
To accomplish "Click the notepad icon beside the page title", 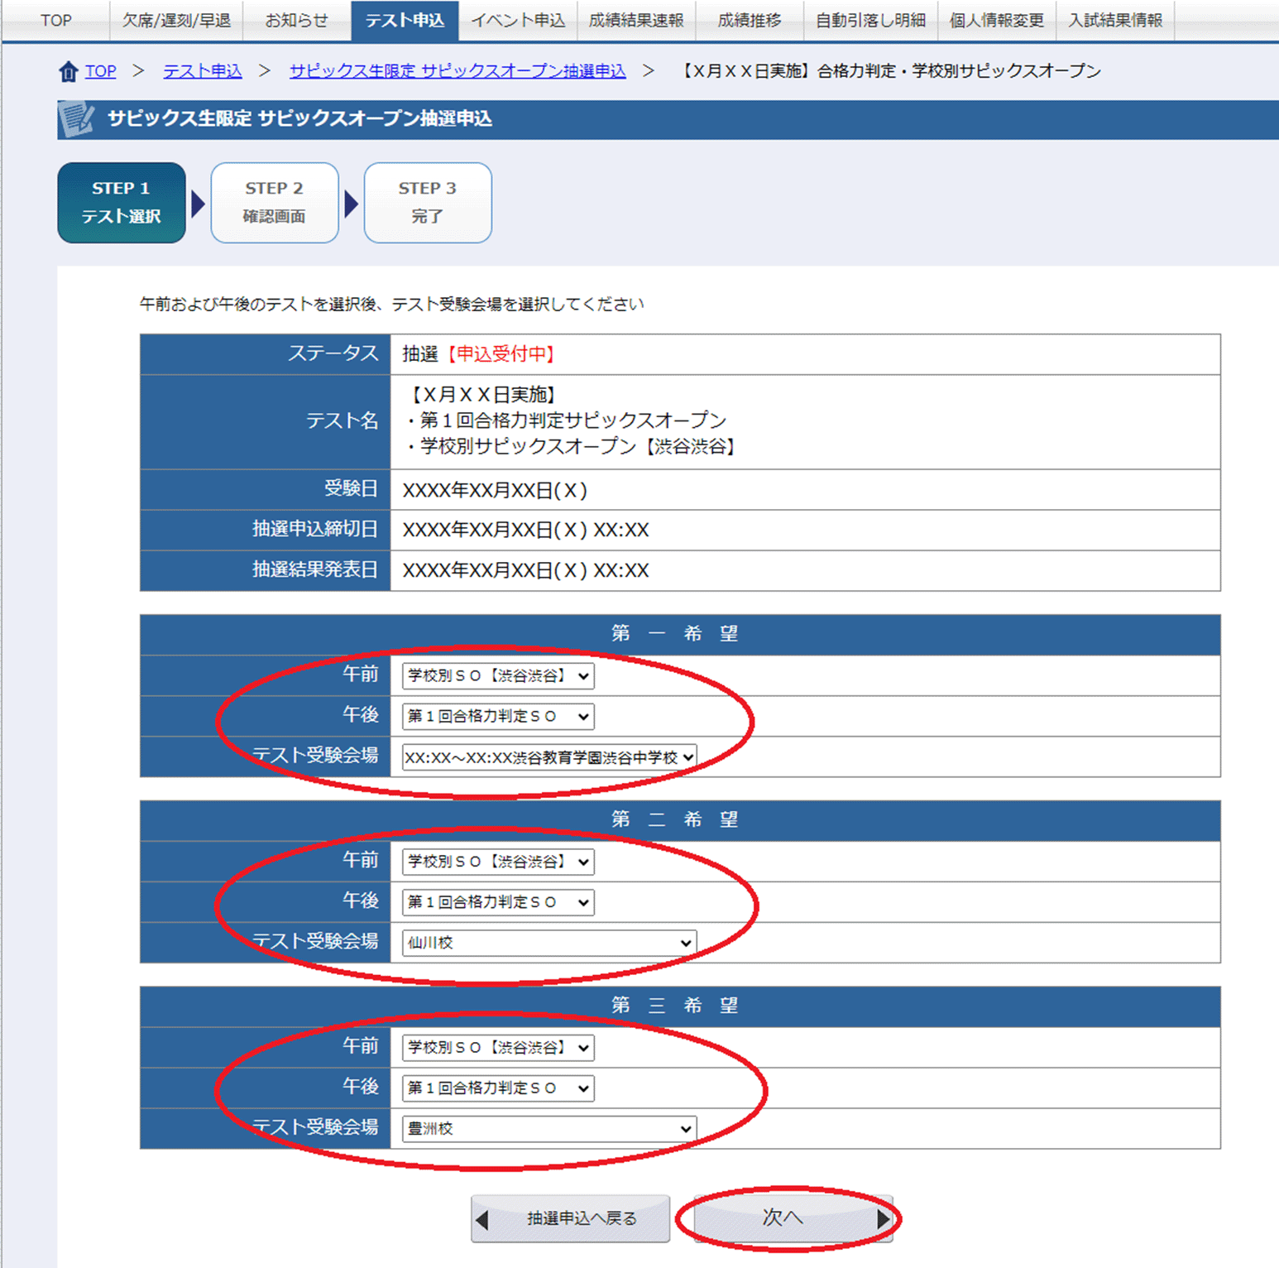I will pos(77,119).
